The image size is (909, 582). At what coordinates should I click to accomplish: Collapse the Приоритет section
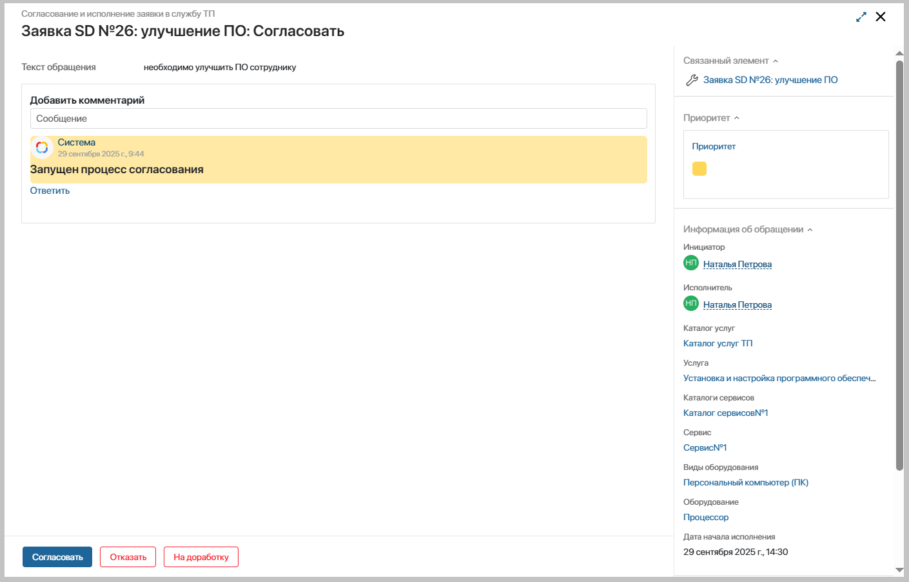[x=737, y=118]
